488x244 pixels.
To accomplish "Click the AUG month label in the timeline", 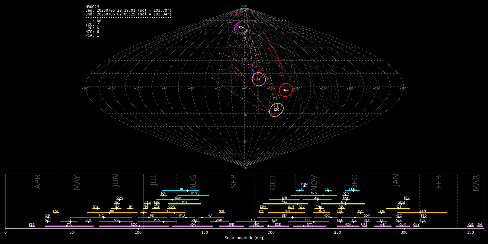I will 193,182.
